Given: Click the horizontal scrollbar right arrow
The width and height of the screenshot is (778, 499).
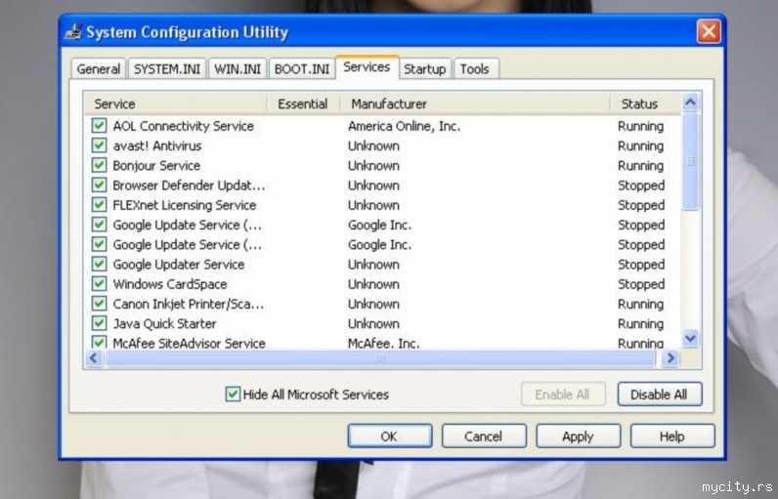Looking at the screenshot, I should (x=670, y=357).
